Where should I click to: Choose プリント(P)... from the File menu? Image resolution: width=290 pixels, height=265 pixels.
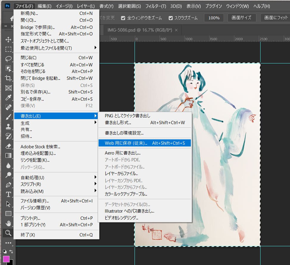point(57,218)
